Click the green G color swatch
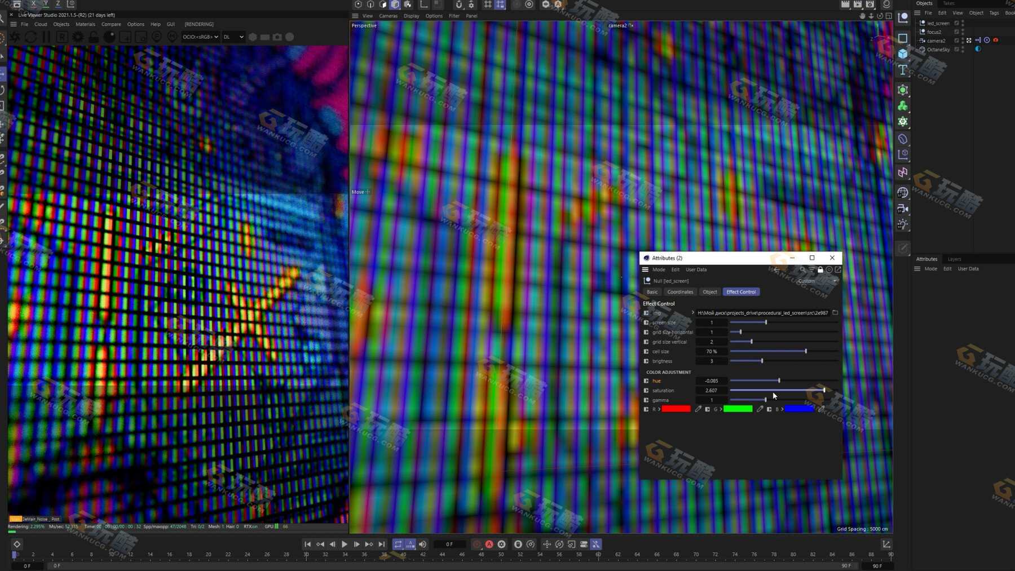Viewport: 1015px width, 571px height. [x=738, y=409]
